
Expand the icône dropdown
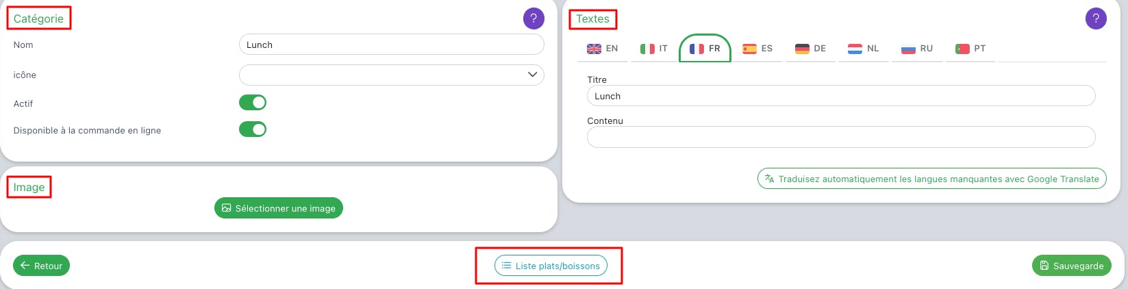click(x=391, y=75)
